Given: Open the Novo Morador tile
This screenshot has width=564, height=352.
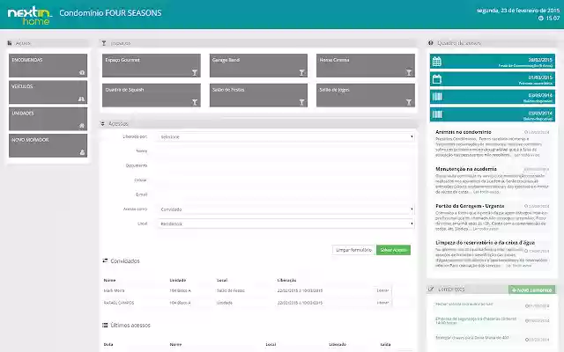Looking at the screenshot, I should [x=48, y=145].
